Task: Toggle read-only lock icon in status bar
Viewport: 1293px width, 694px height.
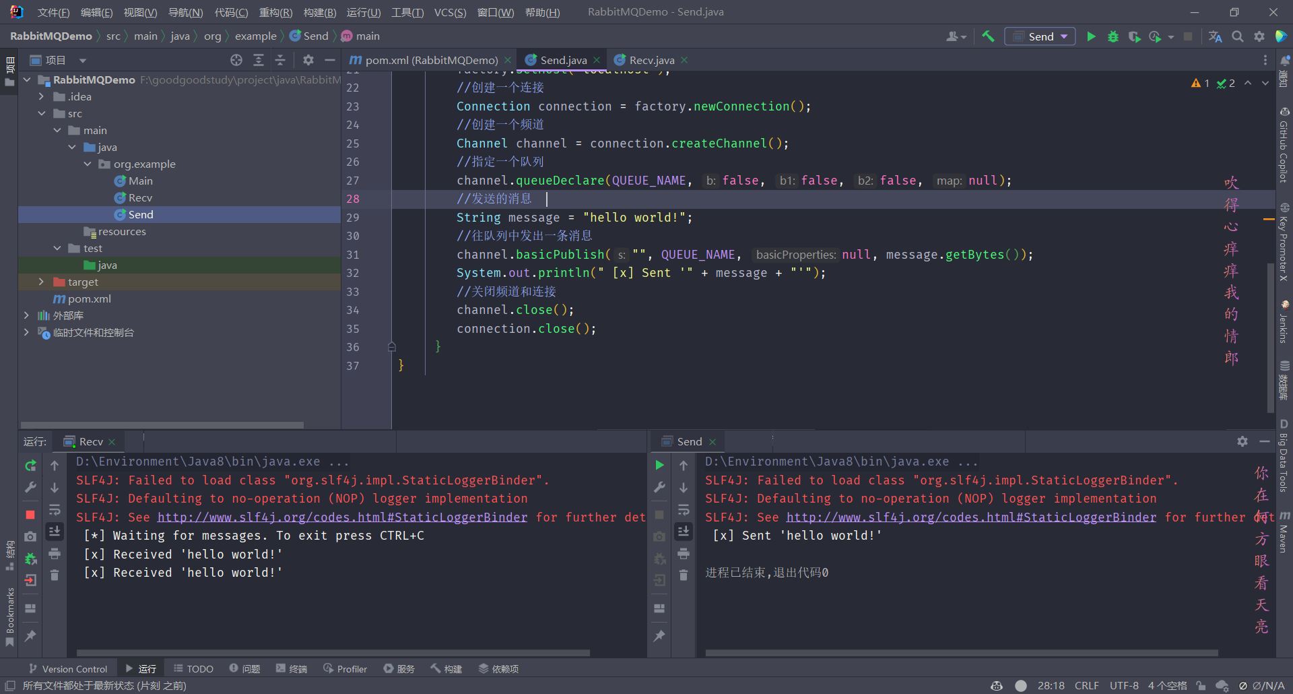Action: pos(1201,685)
